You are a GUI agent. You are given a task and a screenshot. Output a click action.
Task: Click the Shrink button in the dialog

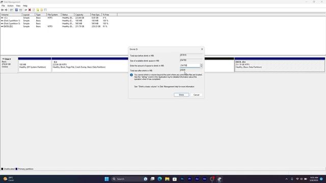pyautogui.click(x=181, y=95)
